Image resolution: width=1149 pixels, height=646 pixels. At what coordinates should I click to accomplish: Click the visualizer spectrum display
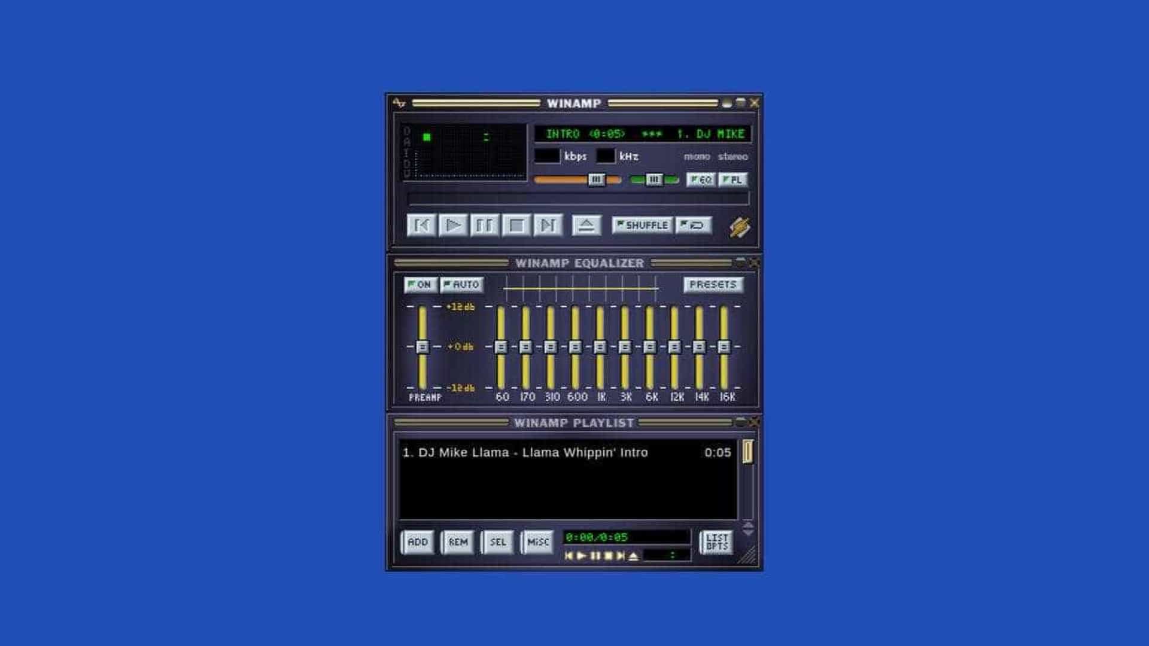pyautogui.click(x=471, y=164)
